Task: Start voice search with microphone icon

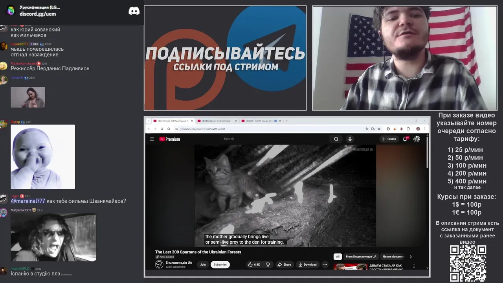Action: (x=350, y=139)
